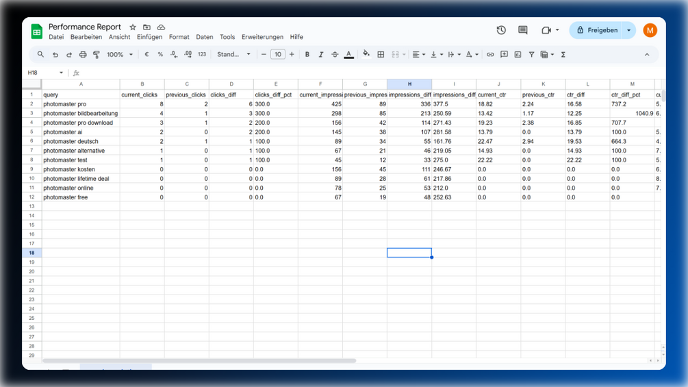
Task: Click the Performance Report document title
Action: (85, 27)
